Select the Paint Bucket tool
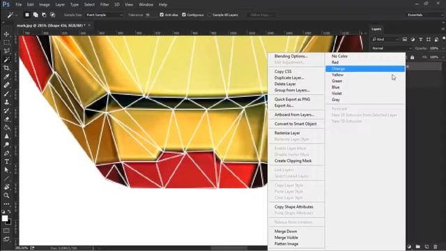446x251 pixels. (x=6, y=128)
